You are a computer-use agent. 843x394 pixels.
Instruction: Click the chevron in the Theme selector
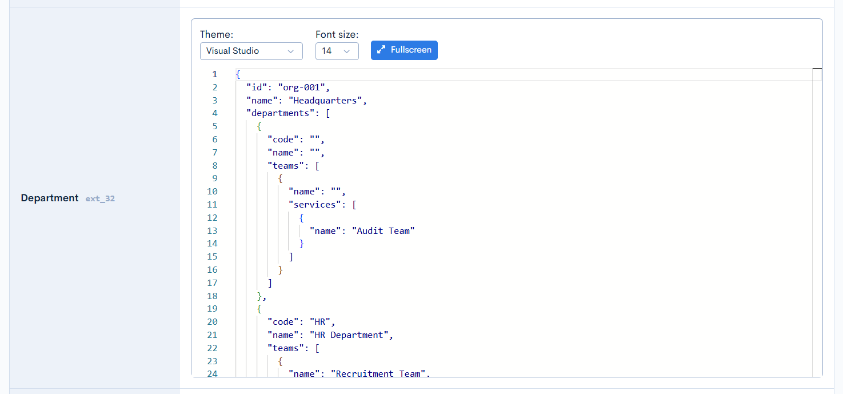[291, 51]
